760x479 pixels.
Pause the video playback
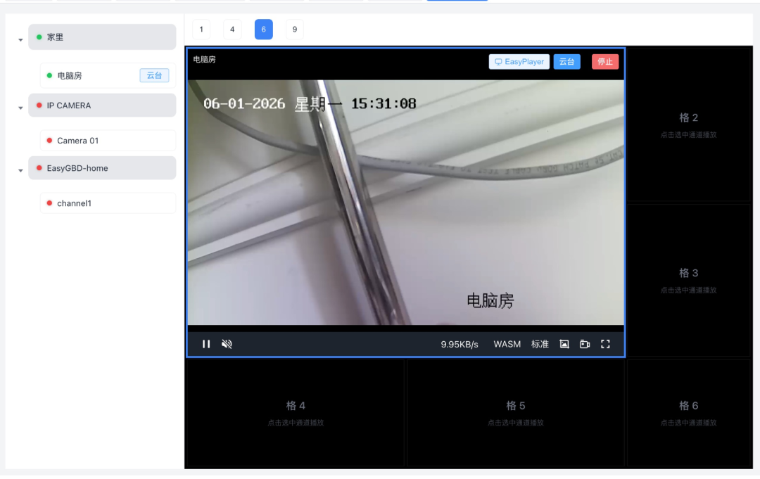(x=206, y=344)
